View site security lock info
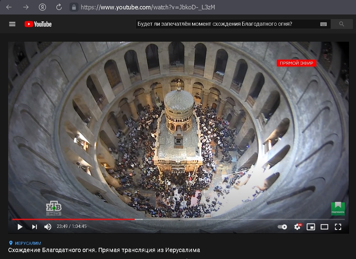 [x=73, y=7]
